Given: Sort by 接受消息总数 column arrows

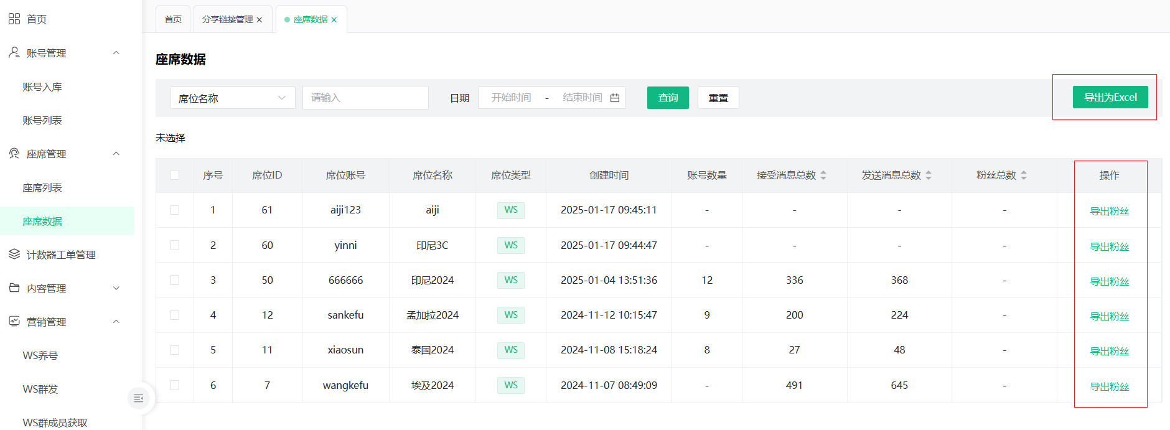Looking at the screenshot, I should click(823, 175).
